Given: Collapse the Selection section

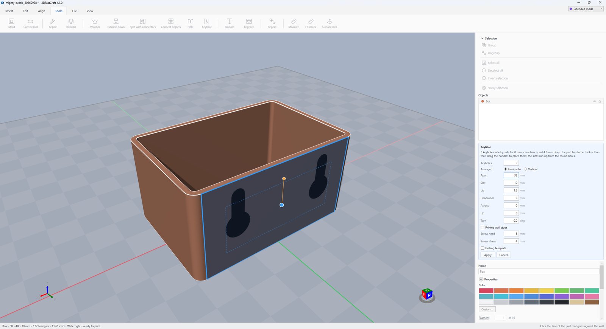Looking at the screenshot, I should click(x=482, y=39).
